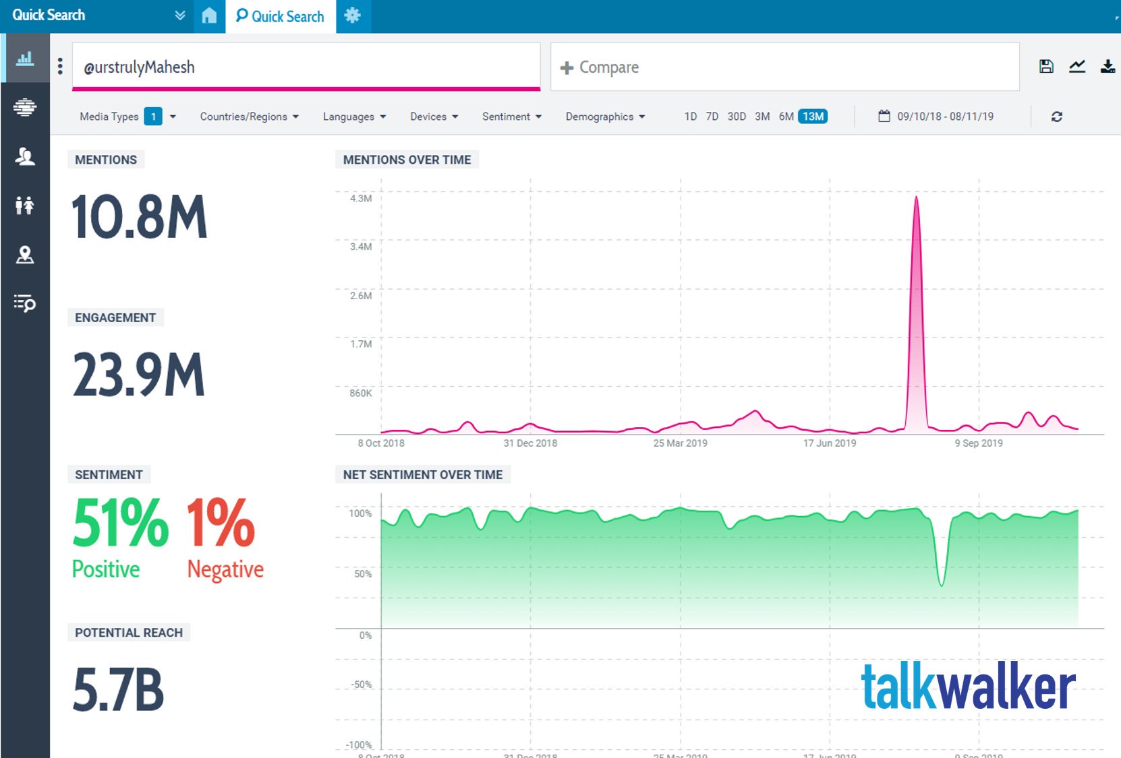Open the Languages filter dropdown

coord(354,117)
